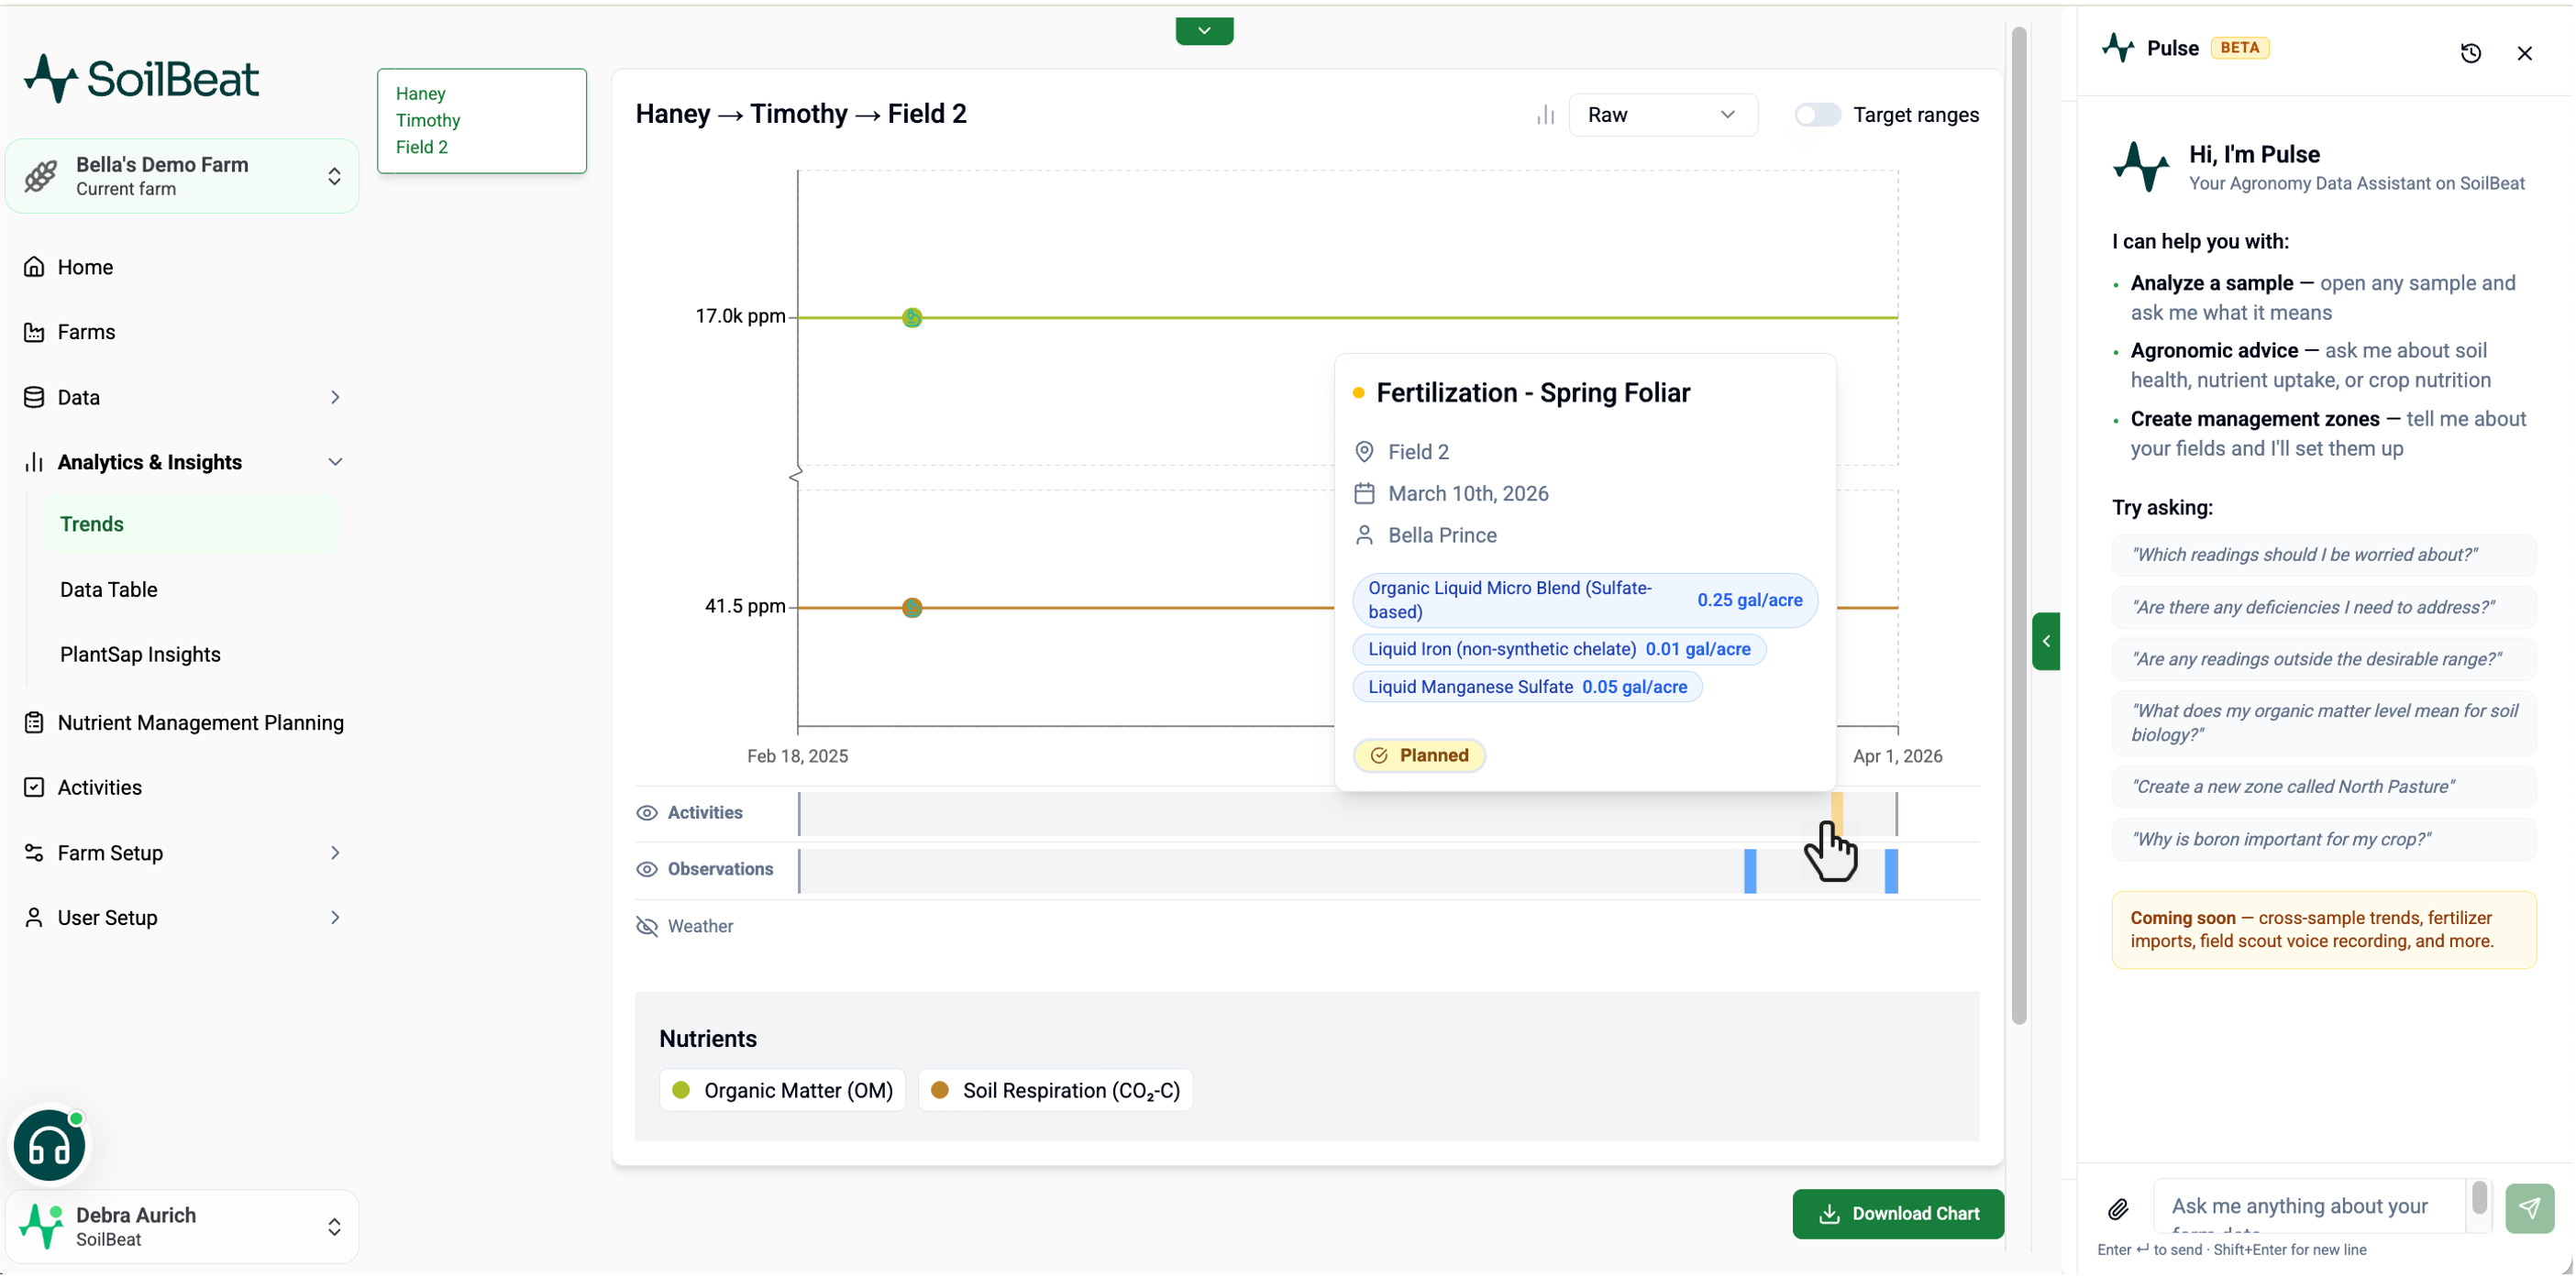Viewport: 2576px width, 1277px height.
Task: Click the calendar icon by March 10th, 2026
Action: tap(1363, 494)
